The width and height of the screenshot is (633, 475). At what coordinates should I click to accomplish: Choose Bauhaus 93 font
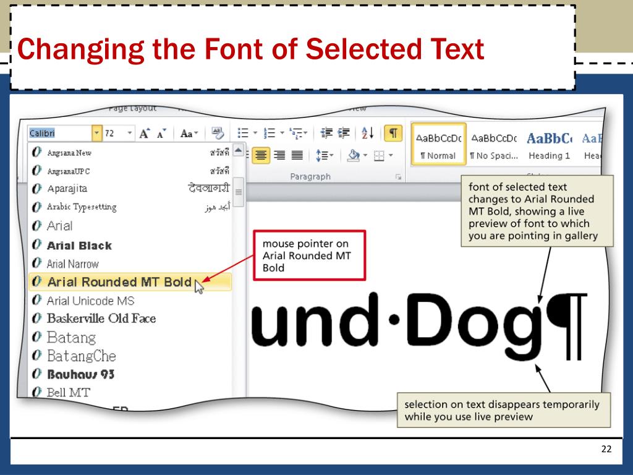130,374
